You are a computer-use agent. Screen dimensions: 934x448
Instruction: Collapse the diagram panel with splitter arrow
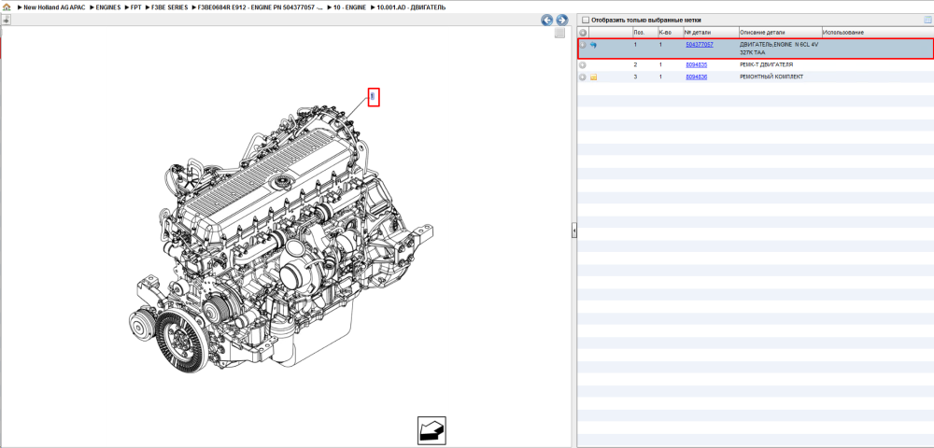574,231
